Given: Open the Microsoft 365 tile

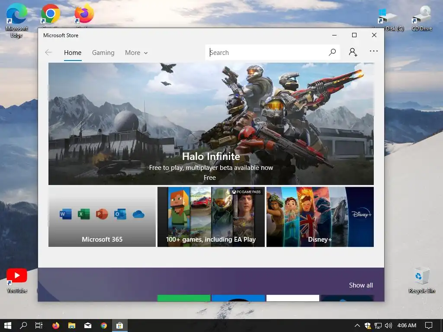Looking at the screenshot, I should [x=102, y=217].
